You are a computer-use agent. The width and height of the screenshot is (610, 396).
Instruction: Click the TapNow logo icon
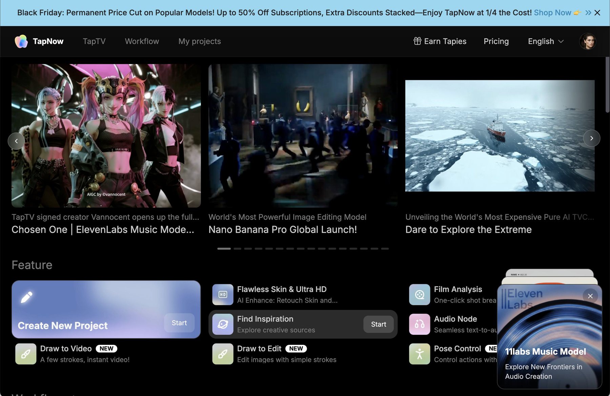point(21,41)
